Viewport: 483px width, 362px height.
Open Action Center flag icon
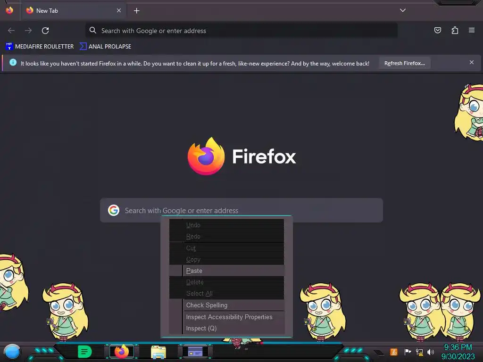[408, 352]
